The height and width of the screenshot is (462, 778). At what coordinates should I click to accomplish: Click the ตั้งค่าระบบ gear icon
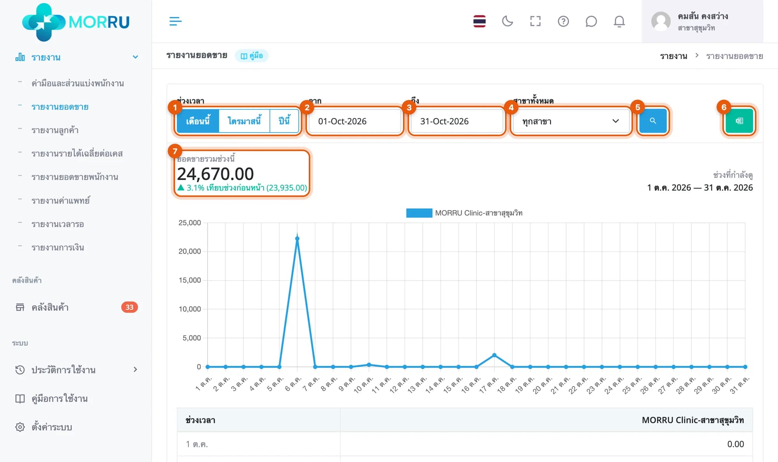20,427
